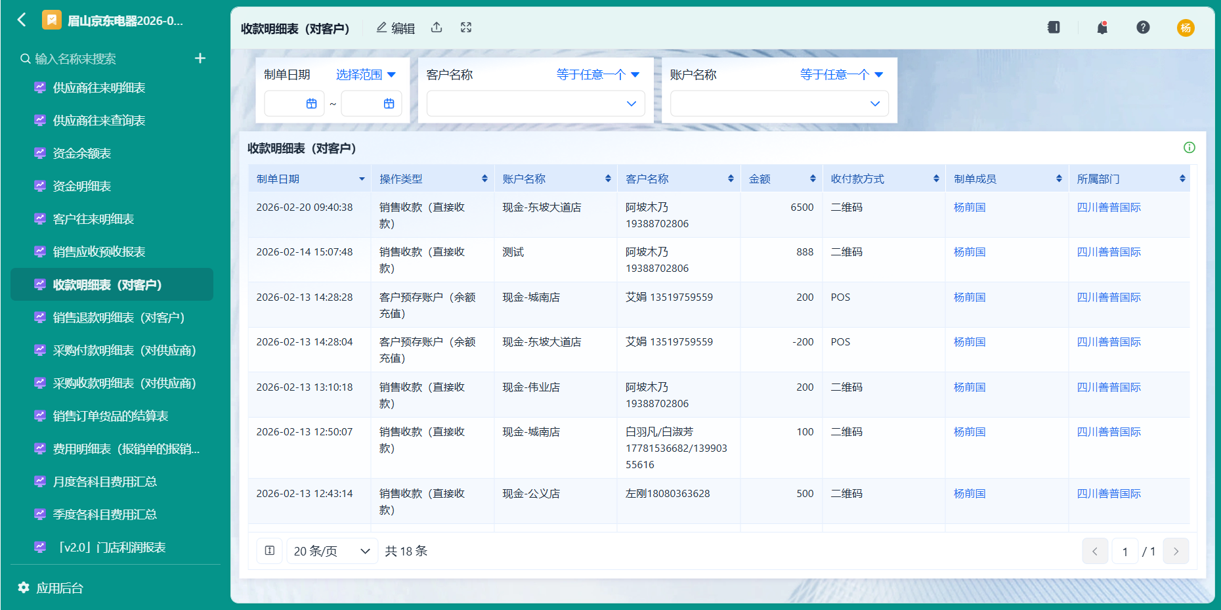1221x610 pixels.
Task: Open the help question mark icon
Action: coord(1143,28)
